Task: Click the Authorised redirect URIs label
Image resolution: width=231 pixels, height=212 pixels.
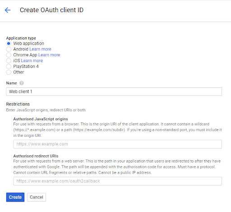Action: pos(36,156)
